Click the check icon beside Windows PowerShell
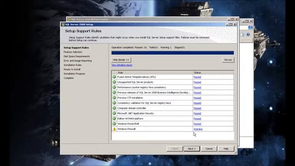This screenshot has width=295, height=166. point(114,124)
